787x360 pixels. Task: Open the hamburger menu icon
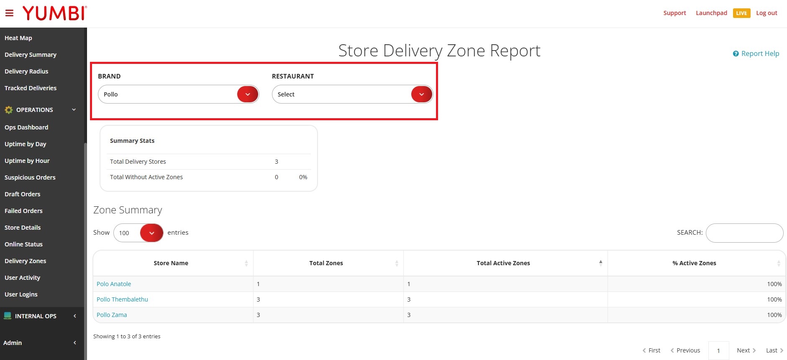(x=9, y=13)
